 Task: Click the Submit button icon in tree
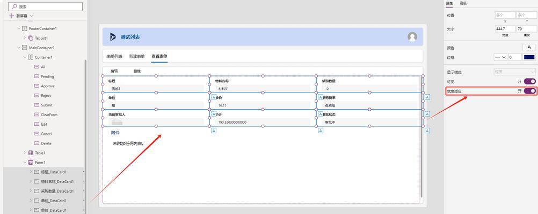pyautogui.click(x=37, y=105)
